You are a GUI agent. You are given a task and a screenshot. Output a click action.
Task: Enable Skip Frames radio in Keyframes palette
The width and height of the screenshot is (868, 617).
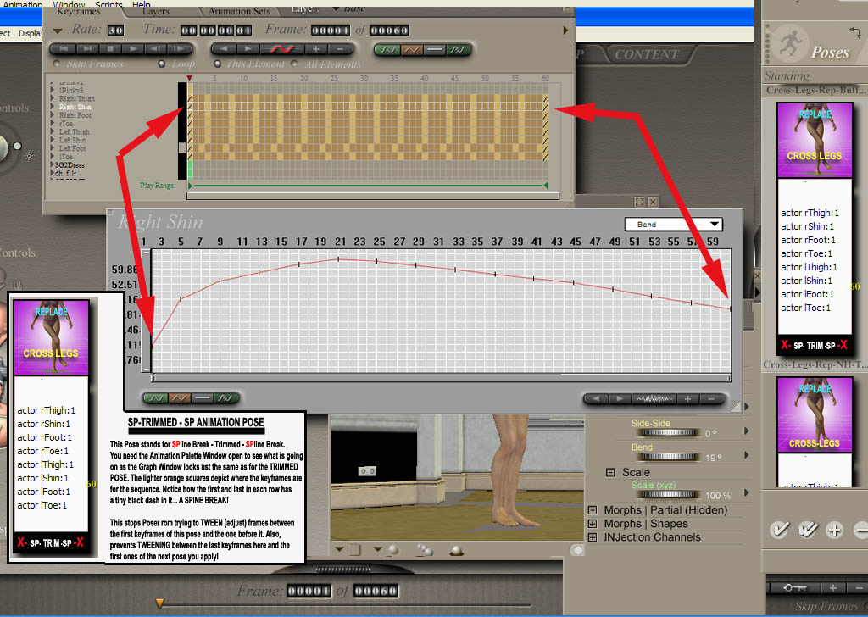click(57, 64)
